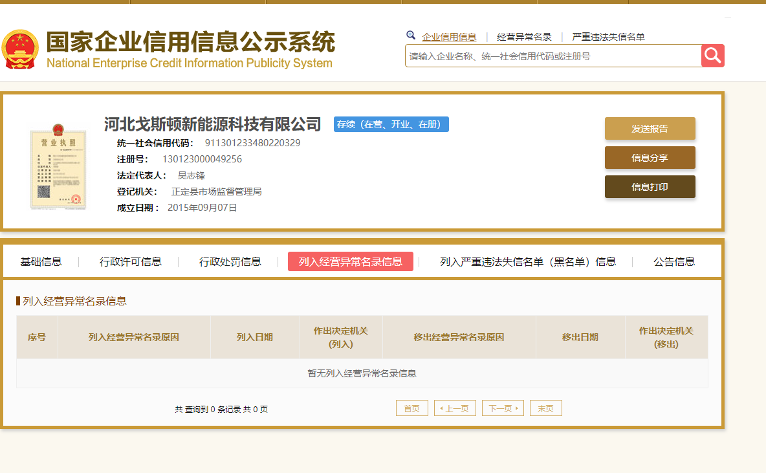Screen dimensions: 766x473
Task: Click the 下一页 next page button
Action: click(503, 408)
